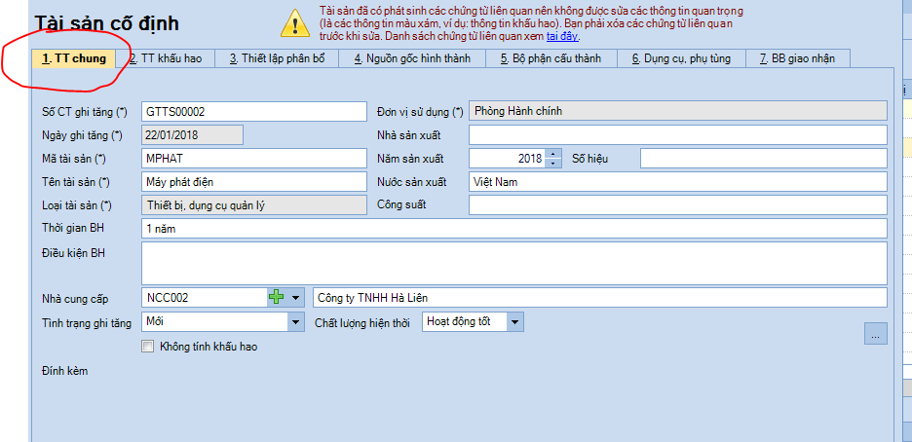Viewport: 912px width, 442px height.
Task: Go to the Bộ phận cấu thành tab
Action: click(551, 58)
